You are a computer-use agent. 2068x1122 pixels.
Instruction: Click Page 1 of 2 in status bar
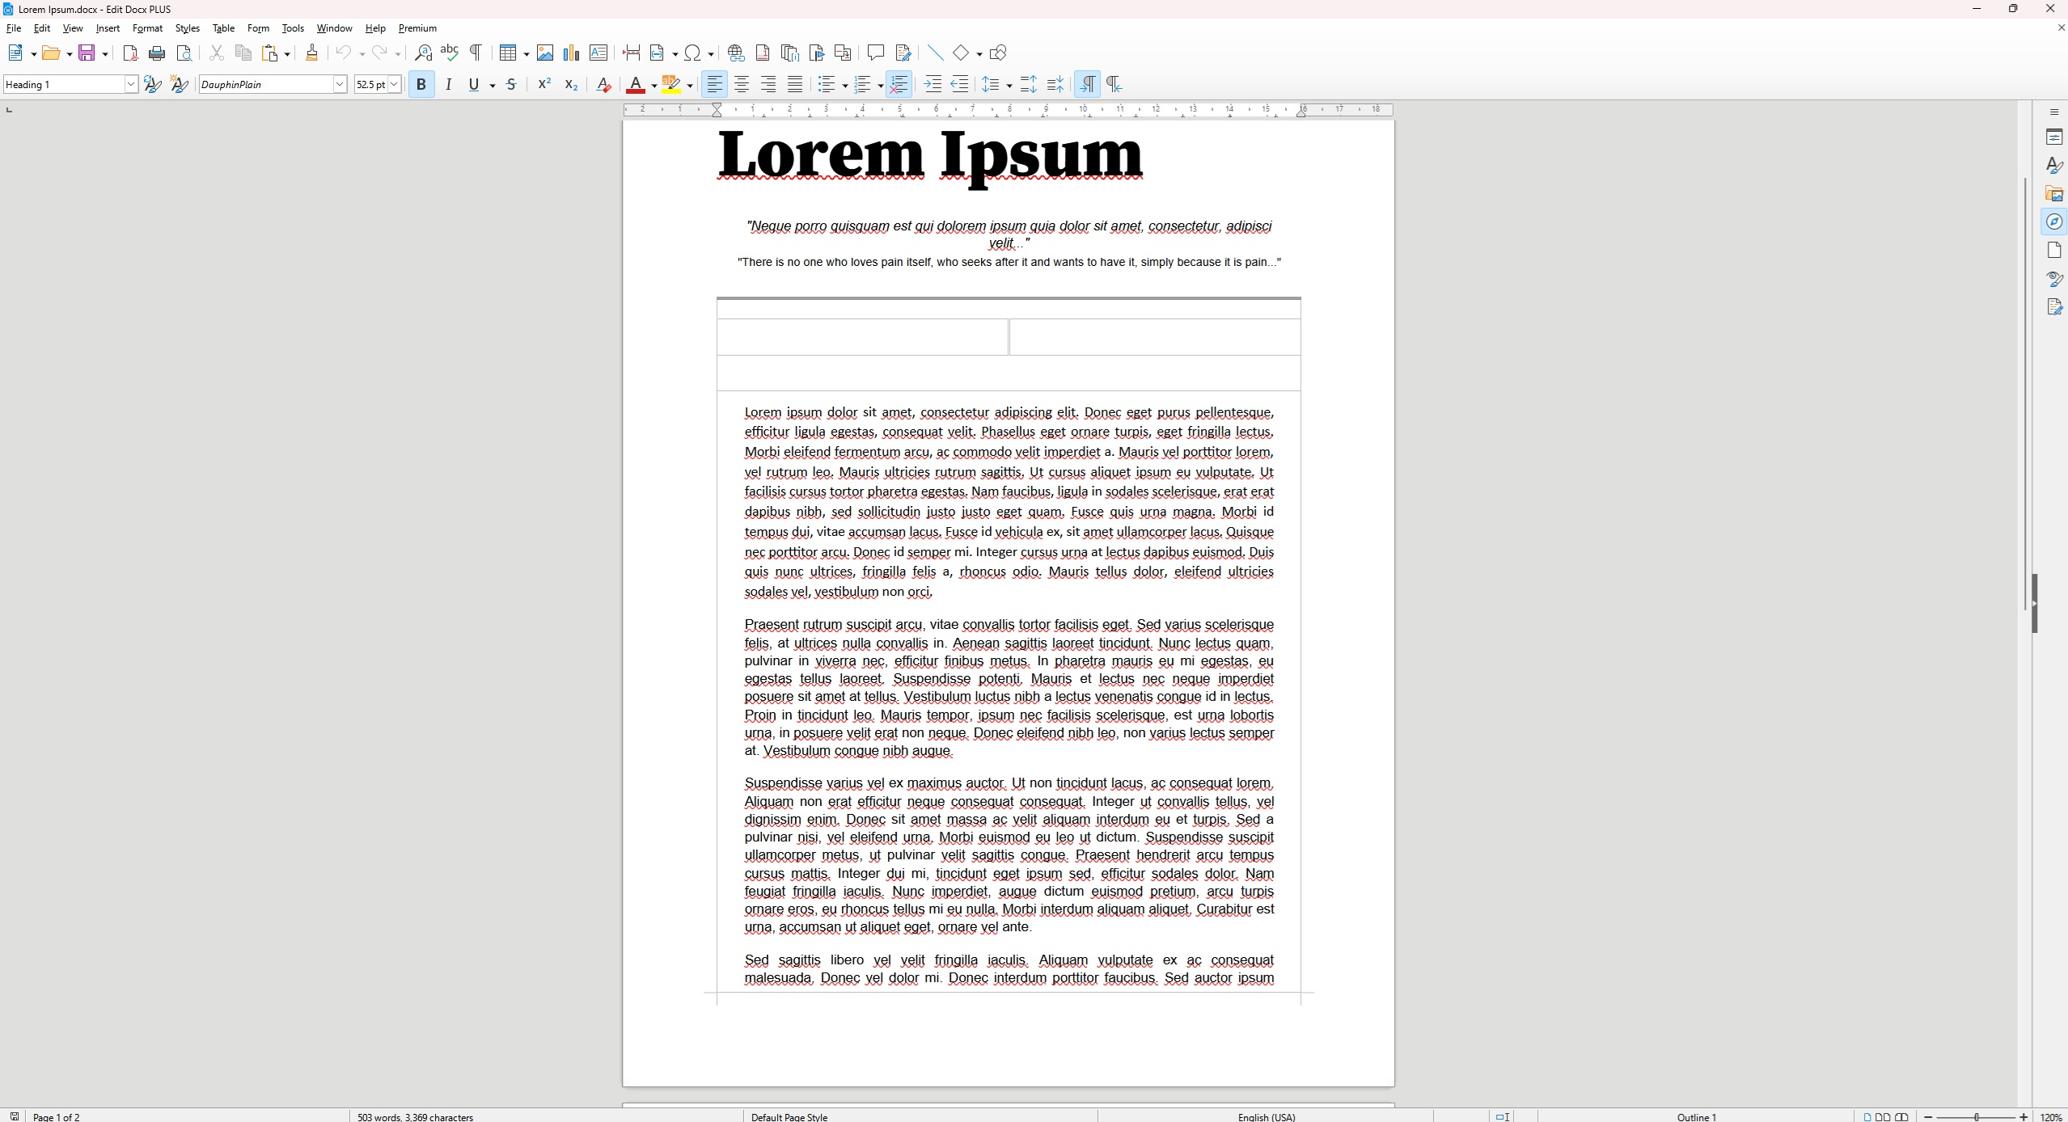coord(57,1116)
